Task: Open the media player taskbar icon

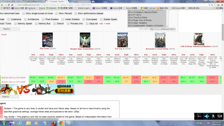Action: tap(36, 123)
